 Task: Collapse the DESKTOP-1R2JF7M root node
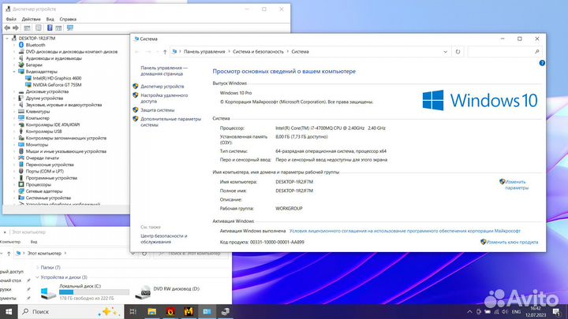7,39
